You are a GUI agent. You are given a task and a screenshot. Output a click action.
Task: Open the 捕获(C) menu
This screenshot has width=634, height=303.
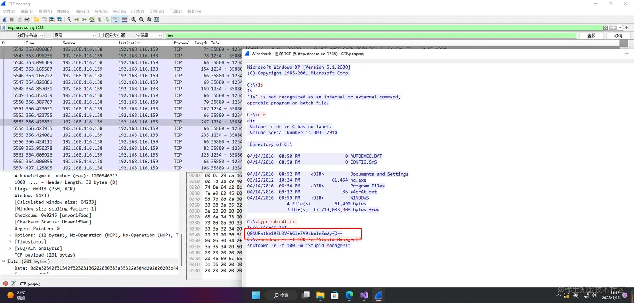[82, 11]
